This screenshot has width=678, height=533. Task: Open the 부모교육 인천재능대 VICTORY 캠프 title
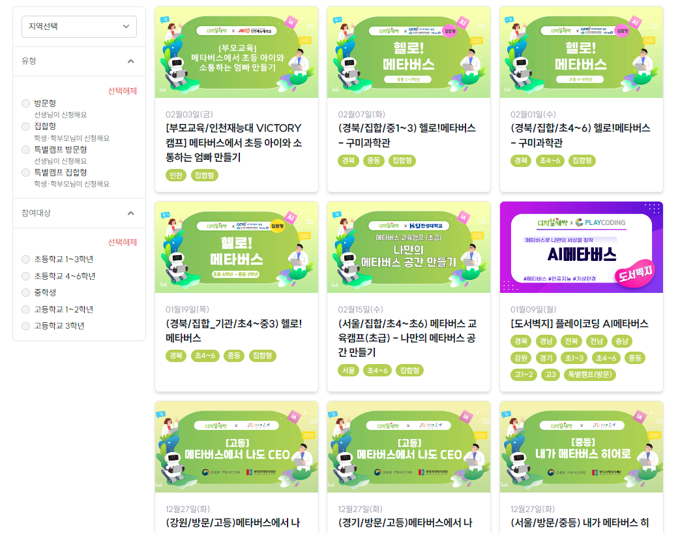[234, 143]
